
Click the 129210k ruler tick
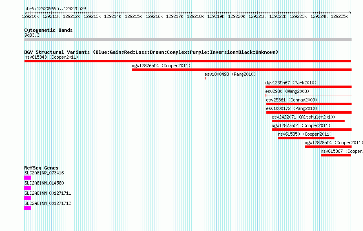pyautogui.click(x=30, y=16)
